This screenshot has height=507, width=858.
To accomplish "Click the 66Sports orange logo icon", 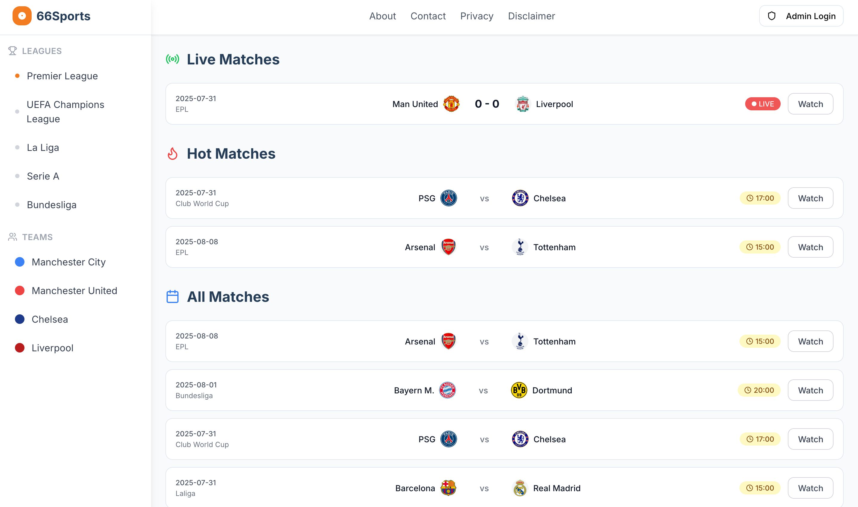I will point(22,16).
